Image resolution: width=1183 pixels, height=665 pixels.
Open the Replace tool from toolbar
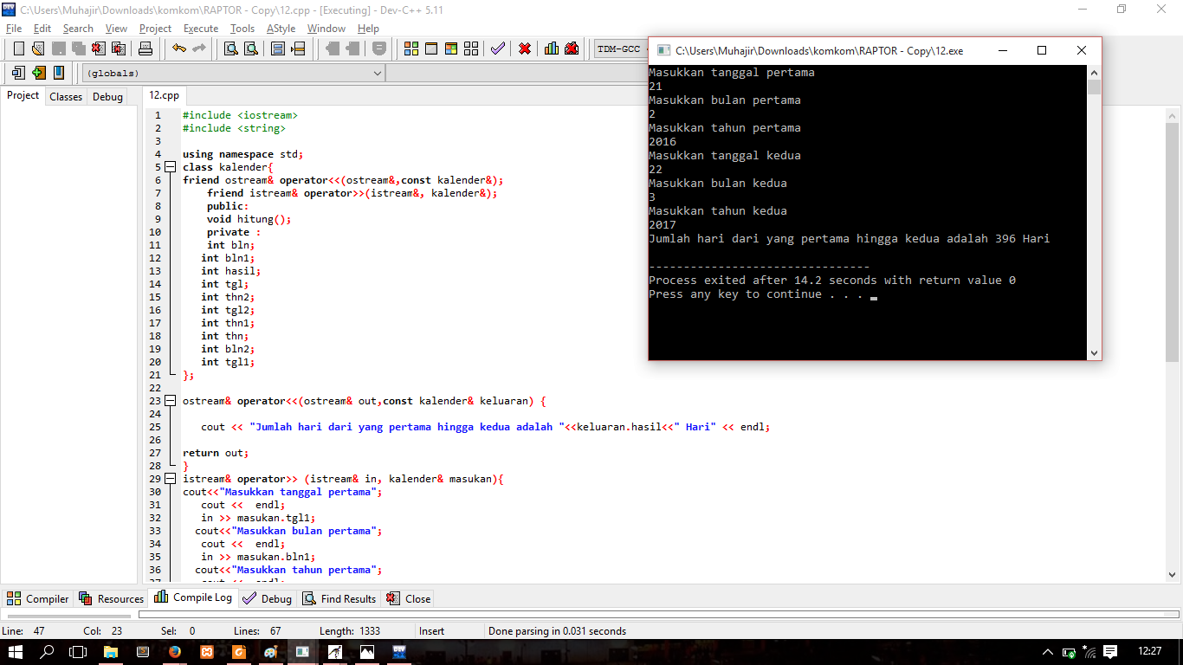[x=250, y=48]
